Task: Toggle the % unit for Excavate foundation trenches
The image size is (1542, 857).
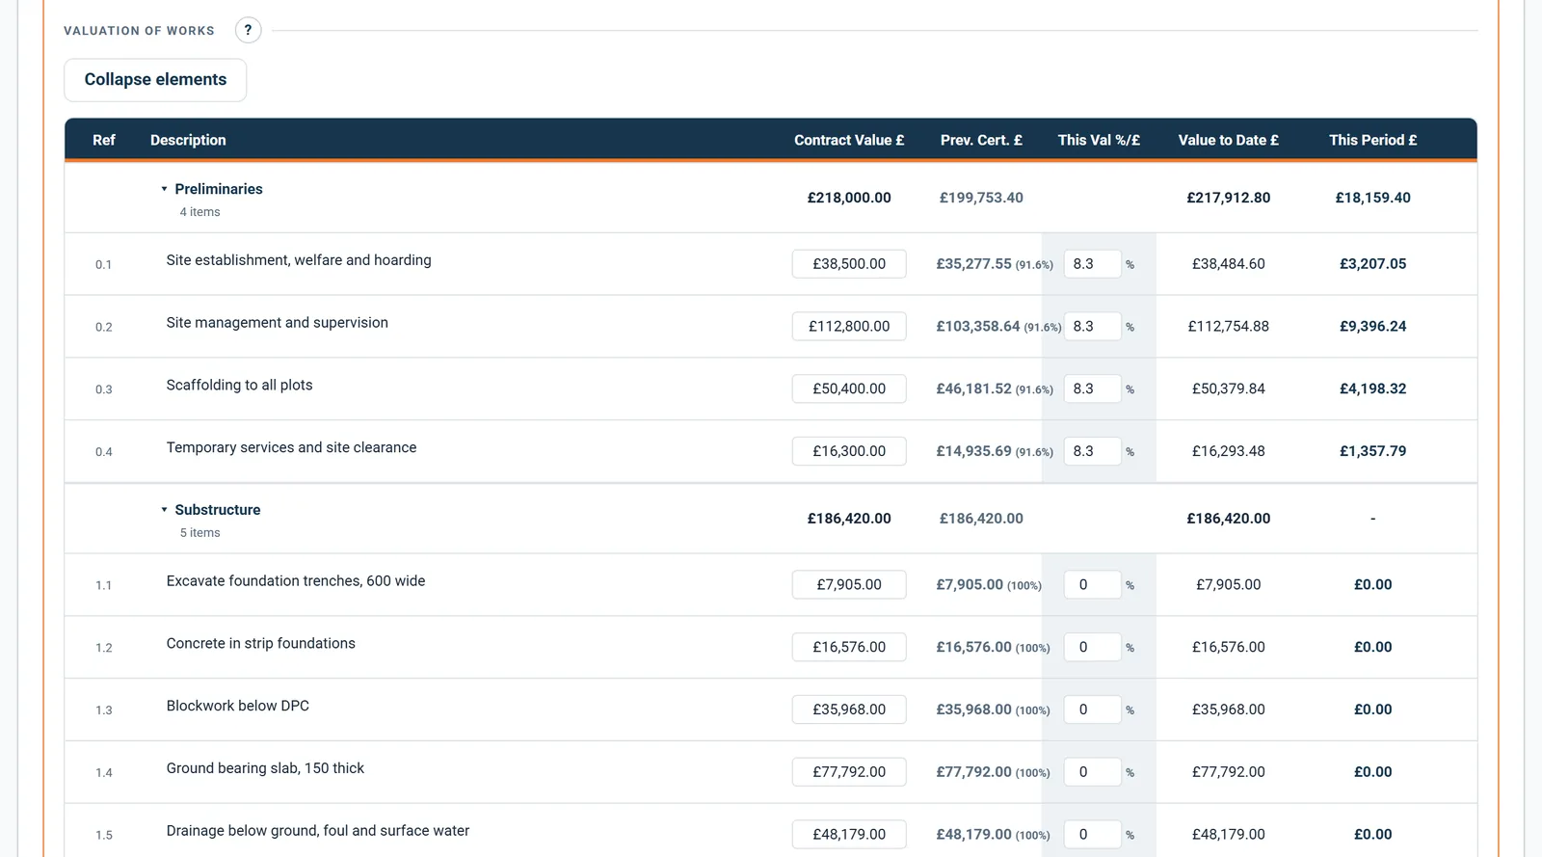Action: pos(1130,586)
